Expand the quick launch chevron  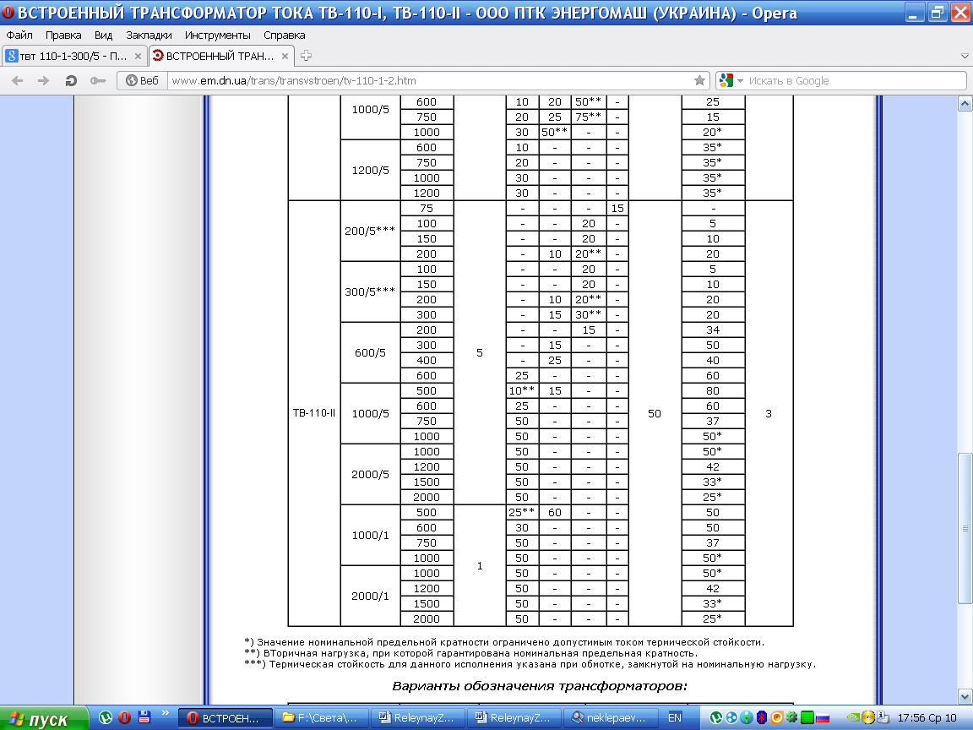click(165, 714)
